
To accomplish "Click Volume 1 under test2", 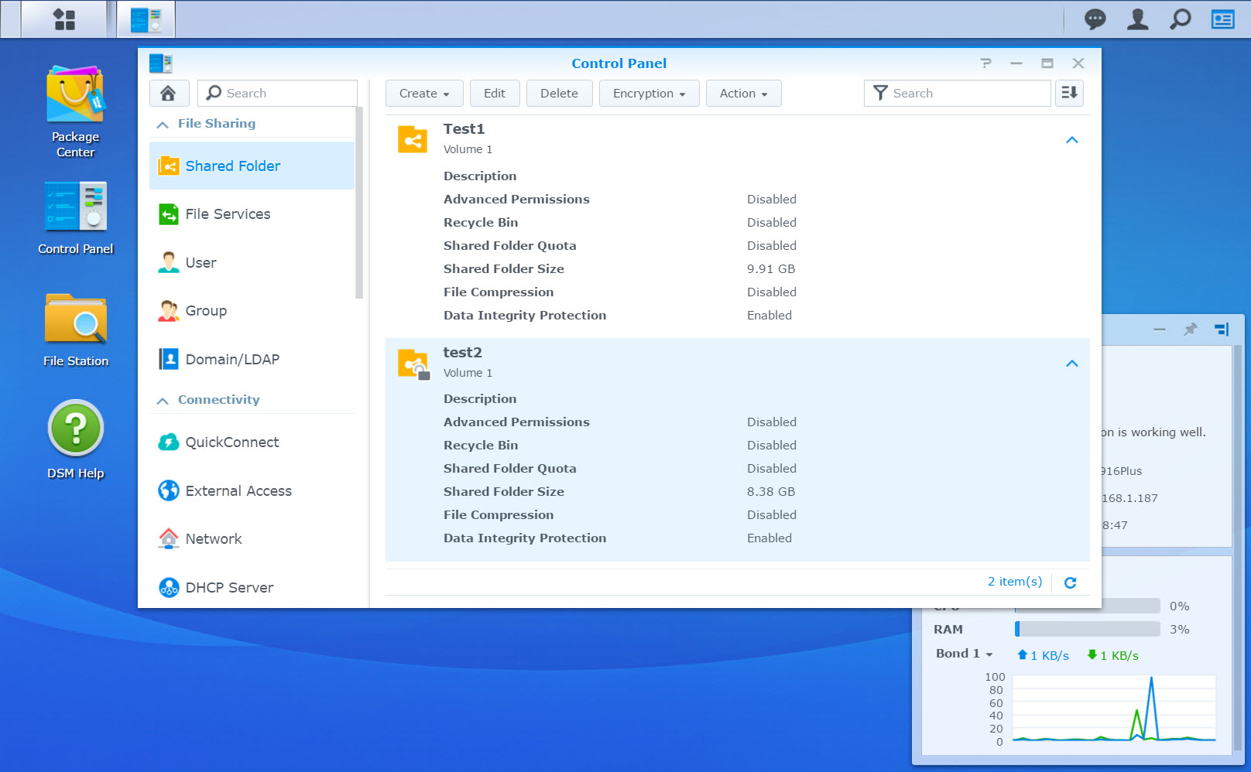I will point(468,373).
